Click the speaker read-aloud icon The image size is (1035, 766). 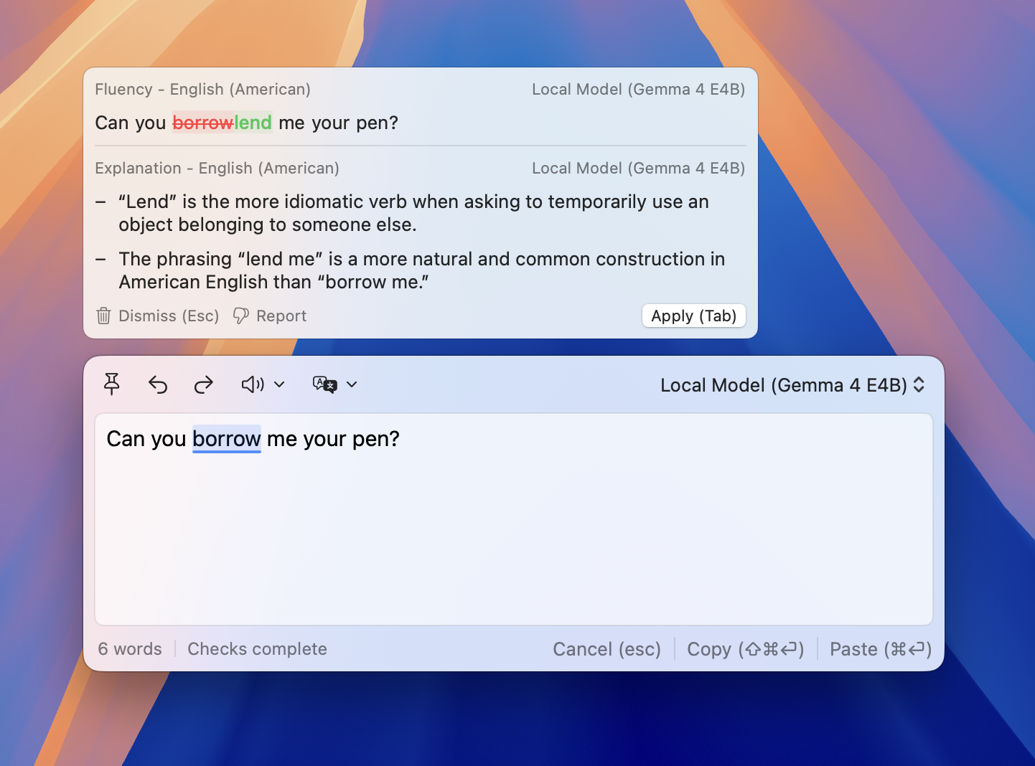[253, 385]
